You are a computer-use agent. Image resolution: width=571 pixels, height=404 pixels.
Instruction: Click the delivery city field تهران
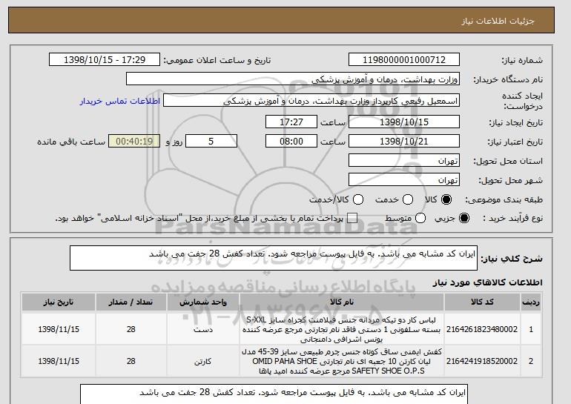click(404, 180)
